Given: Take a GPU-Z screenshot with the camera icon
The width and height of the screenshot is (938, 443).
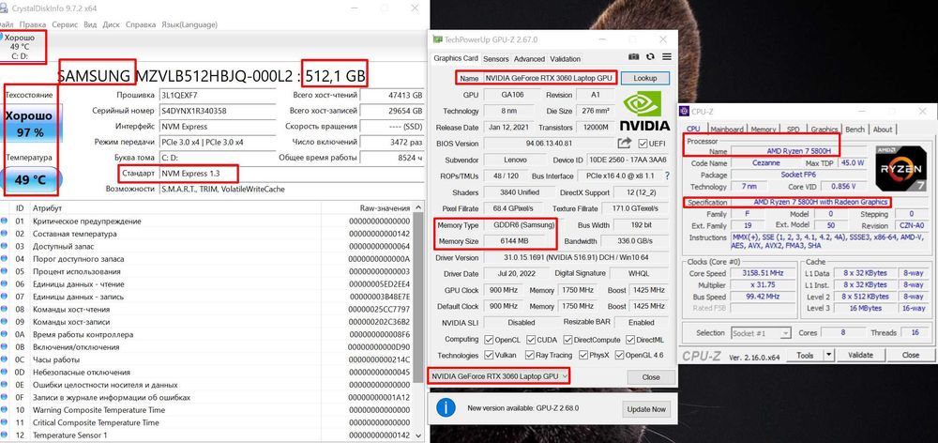Looking at the screenshot, I should click(634, 57).
